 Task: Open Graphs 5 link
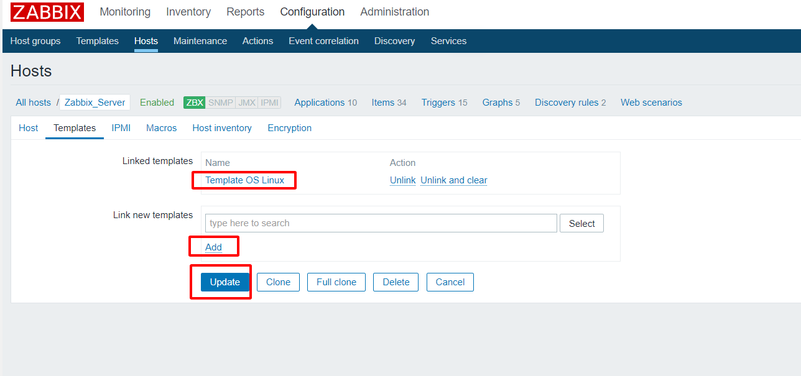coord(501,103)
